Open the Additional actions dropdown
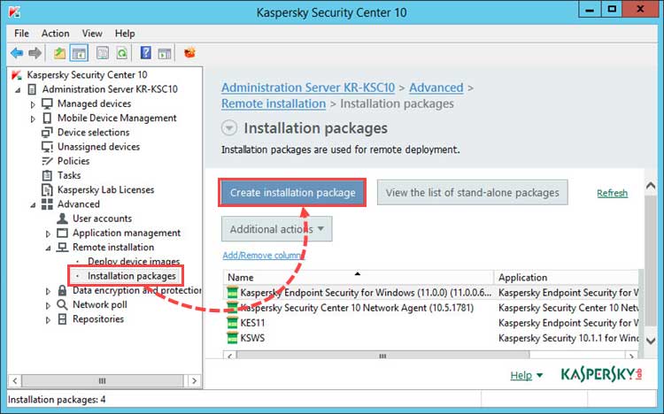This screenshot has height=414, width=664. click(x=277, y=229)
